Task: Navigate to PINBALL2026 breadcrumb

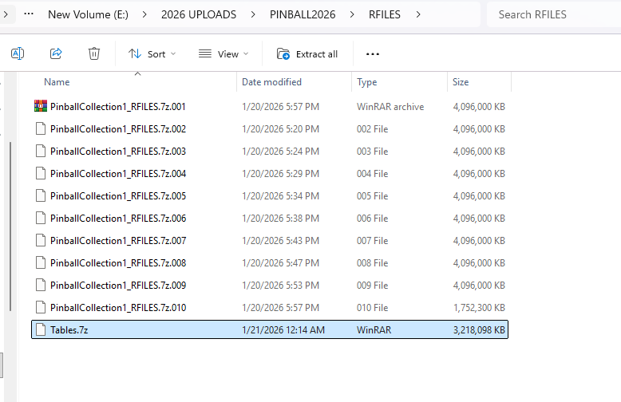Action: click(x=303, y=14)
